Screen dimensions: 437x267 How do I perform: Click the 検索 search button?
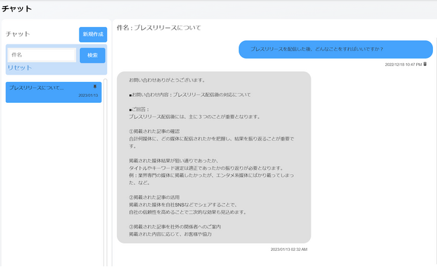pos(93,55)
